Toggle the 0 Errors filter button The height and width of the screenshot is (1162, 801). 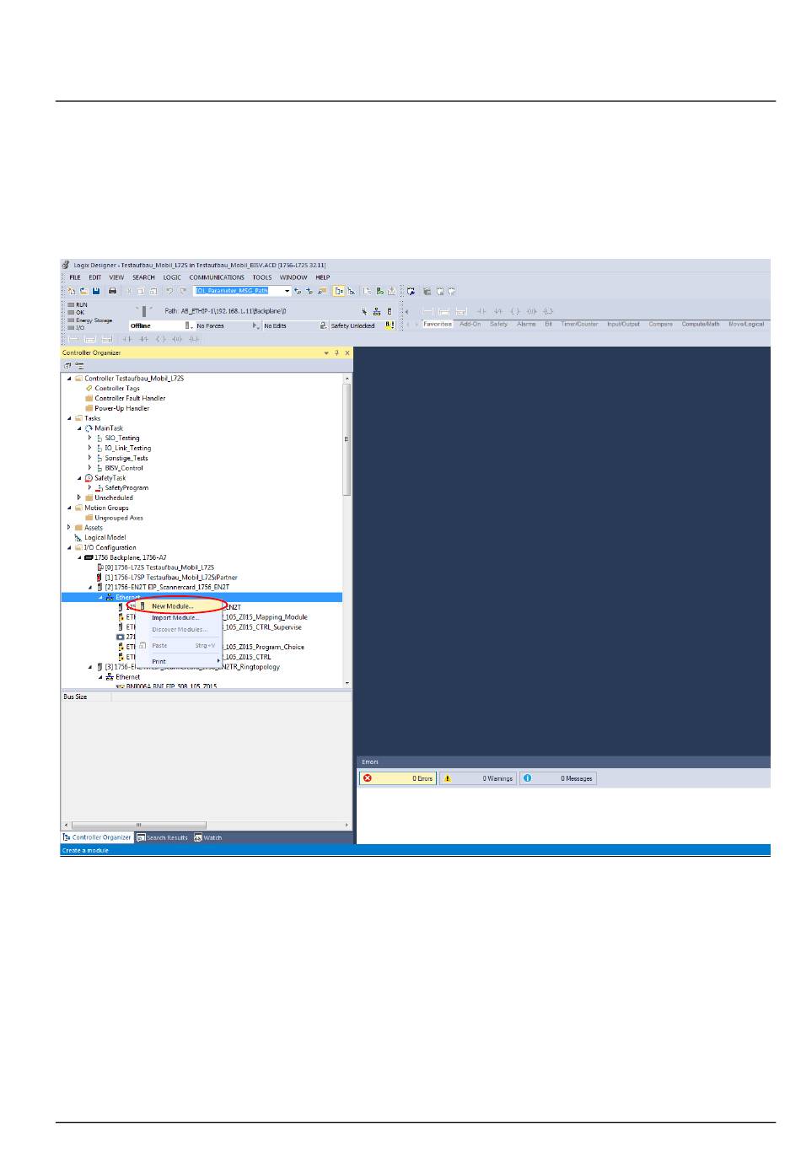point(398,778)
